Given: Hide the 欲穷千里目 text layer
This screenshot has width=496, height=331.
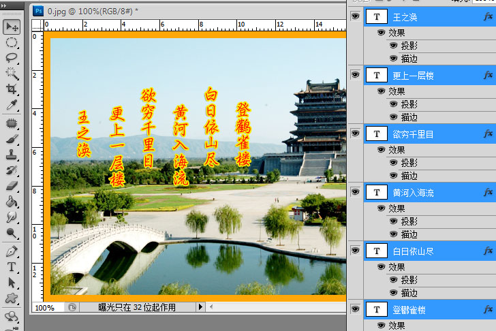Looking at the screenshot, I should [356, 133].
